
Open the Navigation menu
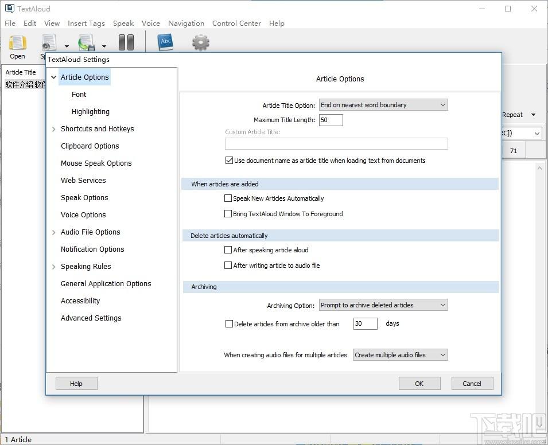(x=186, y=24)
